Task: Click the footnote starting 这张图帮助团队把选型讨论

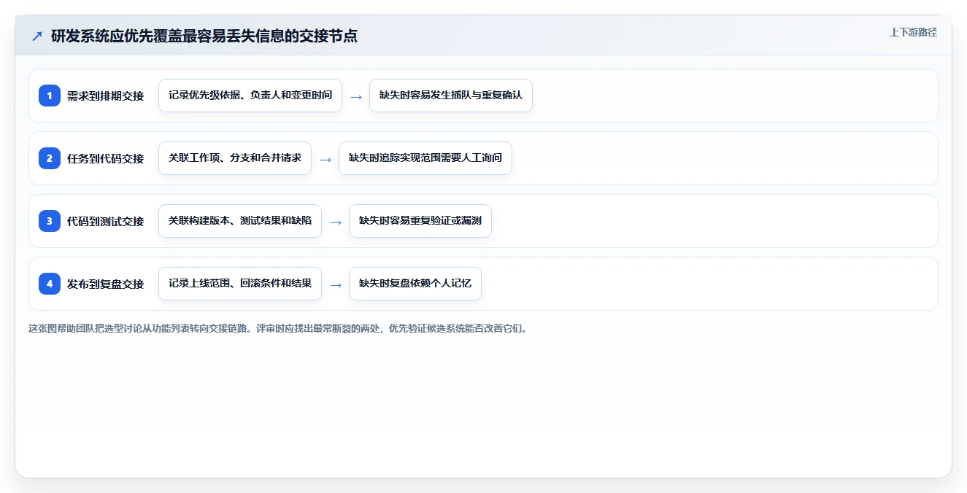Action: pyautogui.click(x=278, y=328)
